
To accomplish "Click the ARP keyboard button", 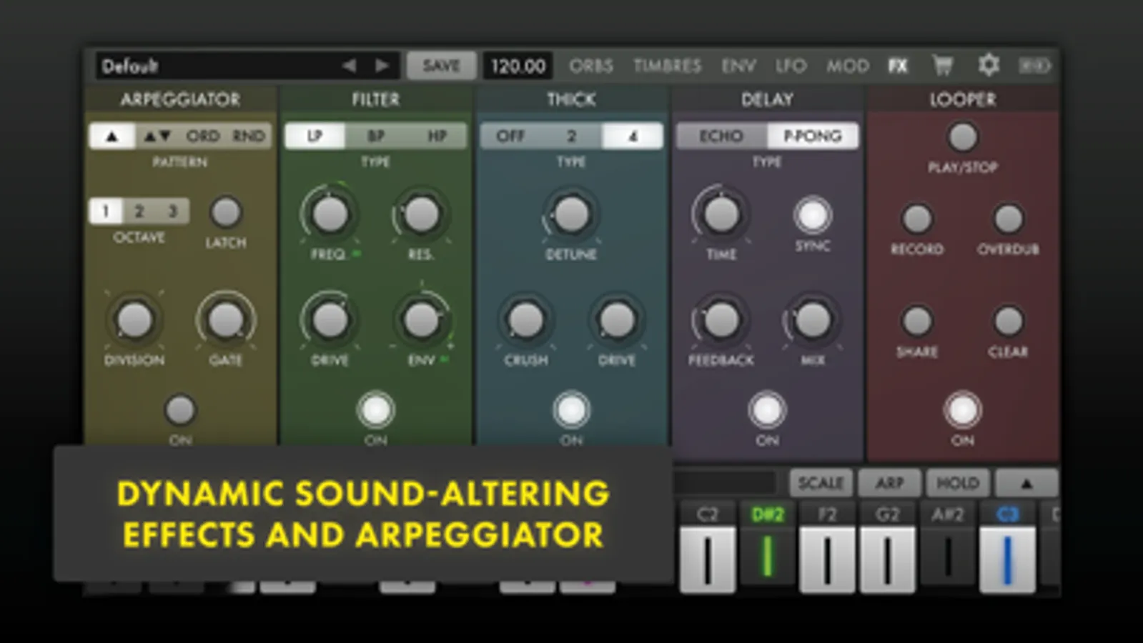I will click(889, 484).
